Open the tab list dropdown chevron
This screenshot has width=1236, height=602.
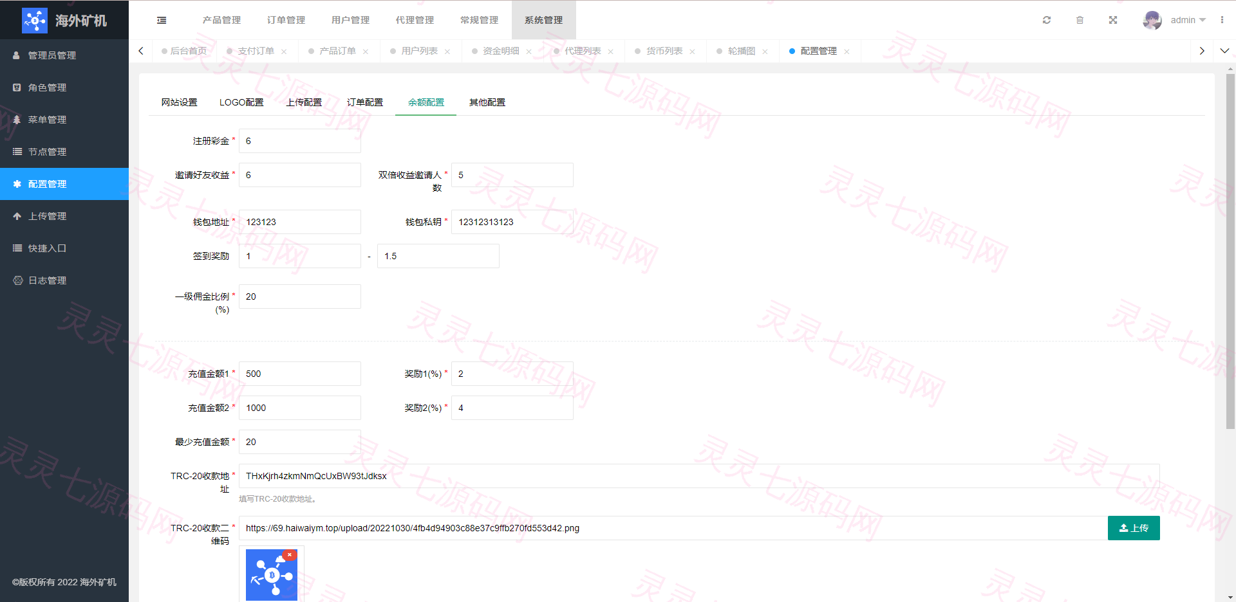1224,51
